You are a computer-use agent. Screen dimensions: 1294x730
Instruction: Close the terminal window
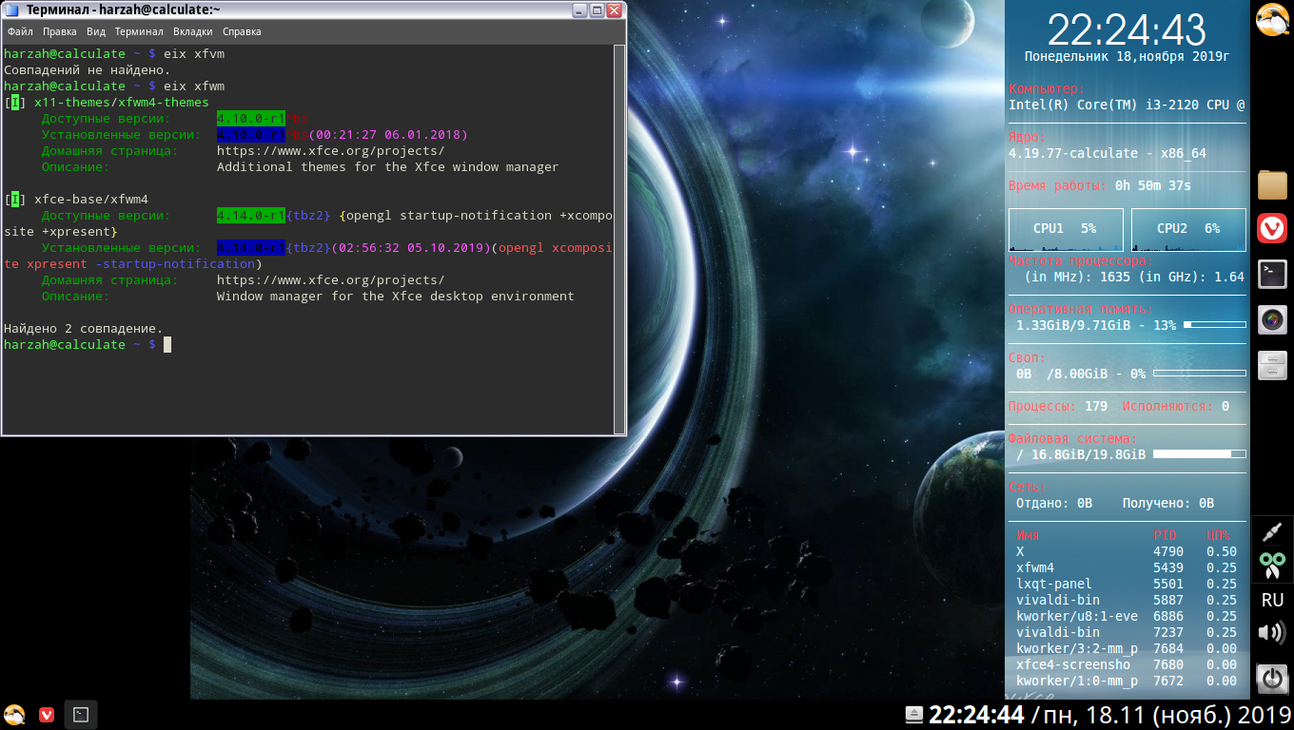pyautogui.click(x=615, y=11)
